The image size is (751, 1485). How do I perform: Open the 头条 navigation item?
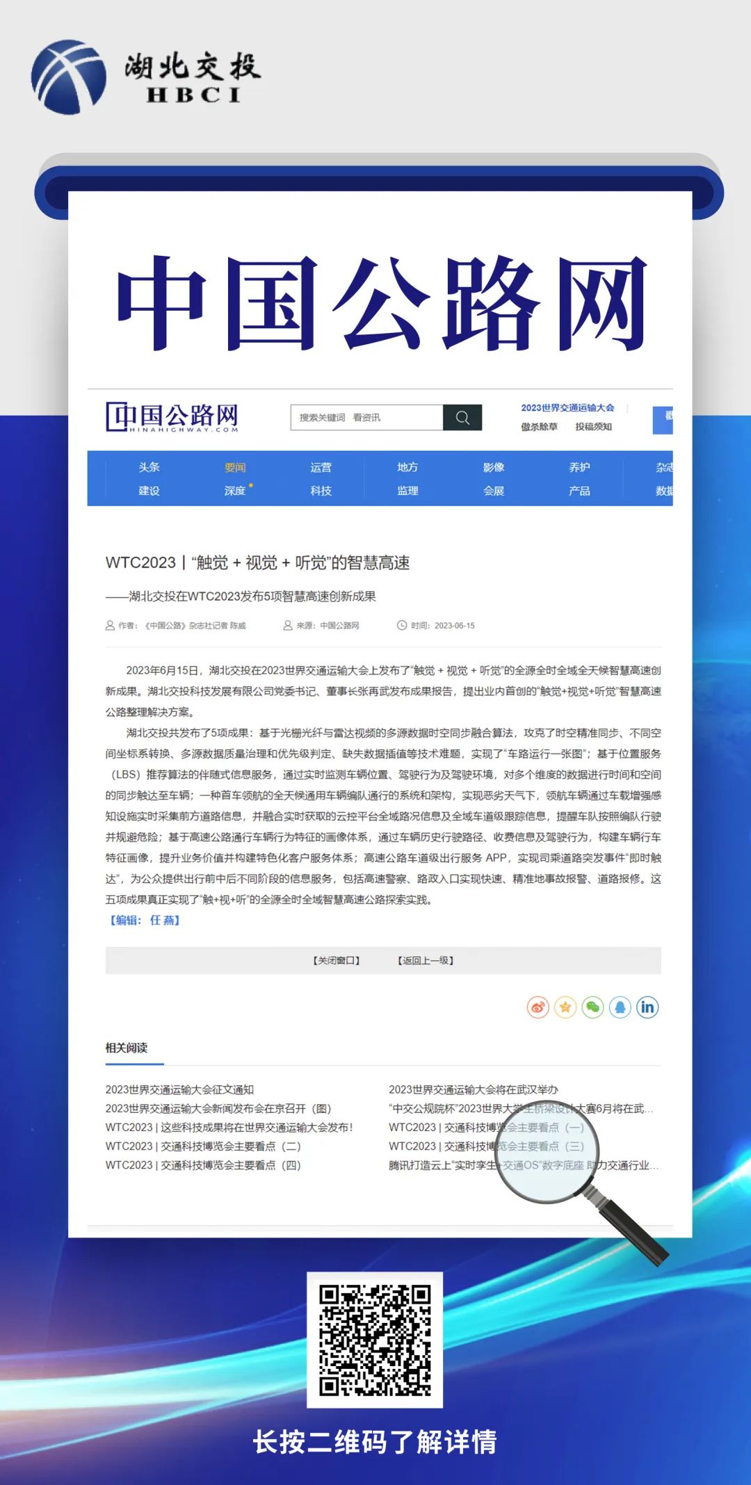point(149,467)
